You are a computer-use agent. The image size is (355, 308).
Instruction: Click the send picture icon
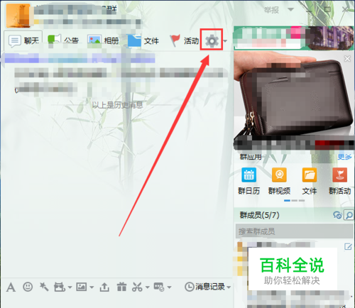[x=82, y=287]
